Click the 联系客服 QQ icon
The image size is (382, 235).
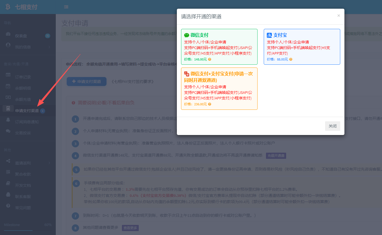pyautogui.click(x=8, y=195)
